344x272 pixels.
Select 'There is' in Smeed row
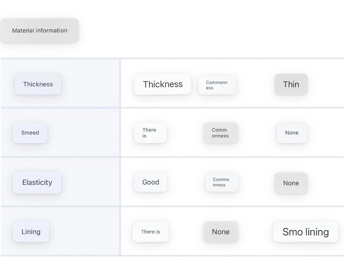(150, 133)
